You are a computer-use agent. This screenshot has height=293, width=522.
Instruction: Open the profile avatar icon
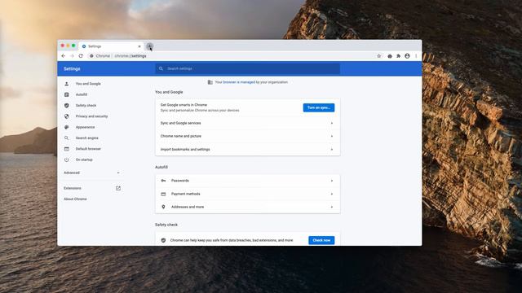pyautogui.click(x=407, y=56)
